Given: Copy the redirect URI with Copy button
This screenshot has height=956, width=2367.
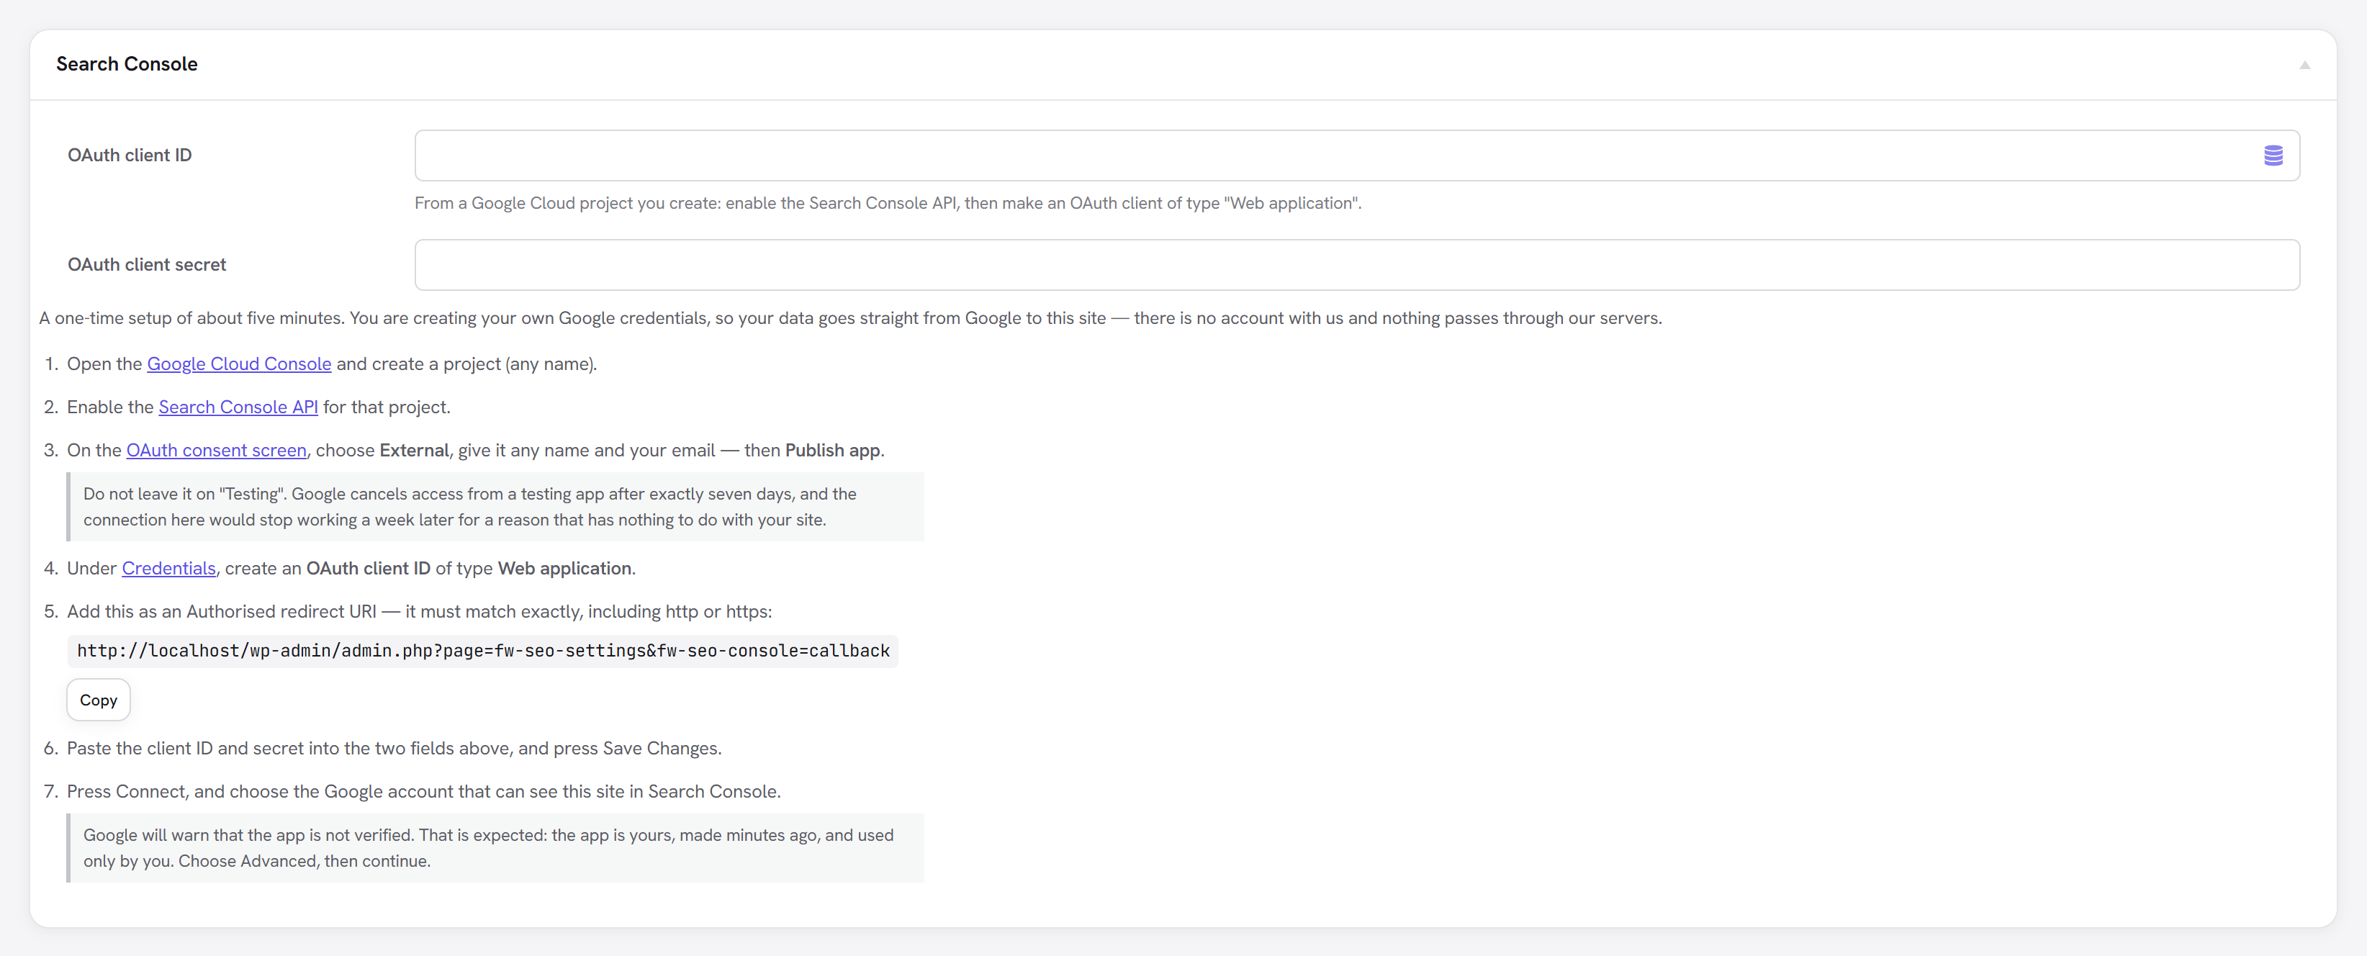Looking at the screenshot, I should click(x=99, y=700).
